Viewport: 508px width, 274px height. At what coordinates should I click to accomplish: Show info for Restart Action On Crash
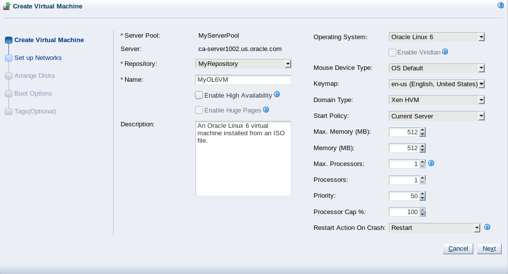click(x=487, y=227)
